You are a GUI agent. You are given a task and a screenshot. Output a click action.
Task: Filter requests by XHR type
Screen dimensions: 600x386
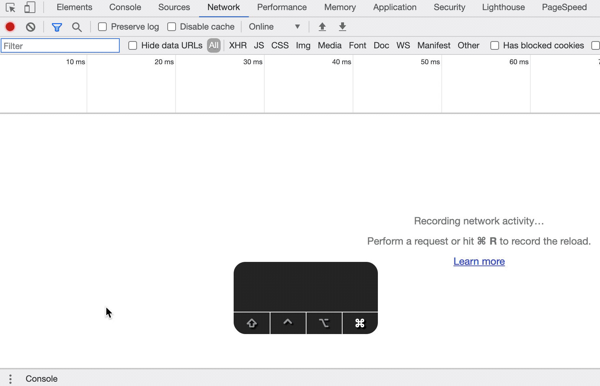[x=238, y=45]
